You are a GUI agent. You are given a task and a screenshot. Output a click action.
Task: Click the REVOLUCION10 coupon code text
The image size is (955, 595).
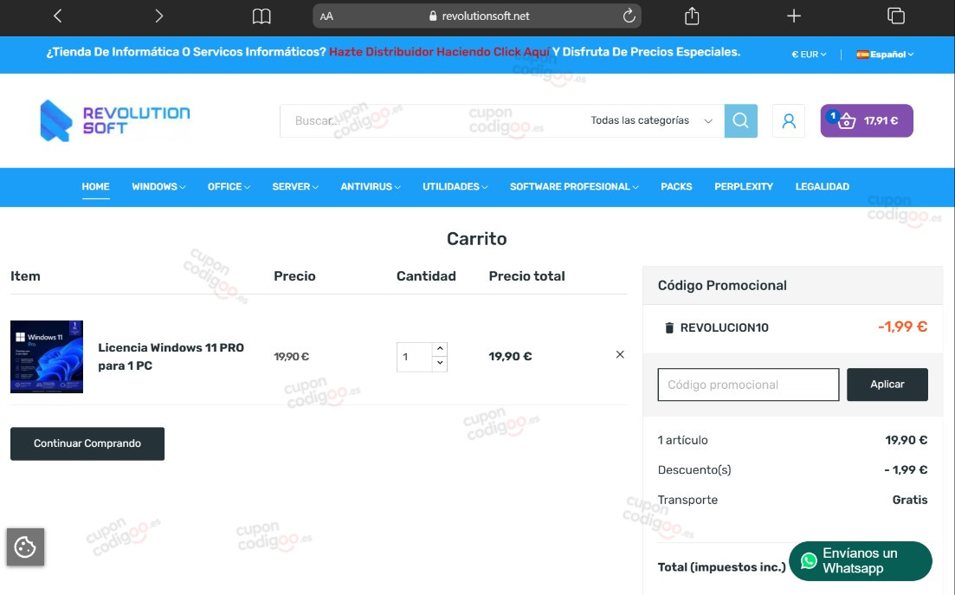click(724, 327)
